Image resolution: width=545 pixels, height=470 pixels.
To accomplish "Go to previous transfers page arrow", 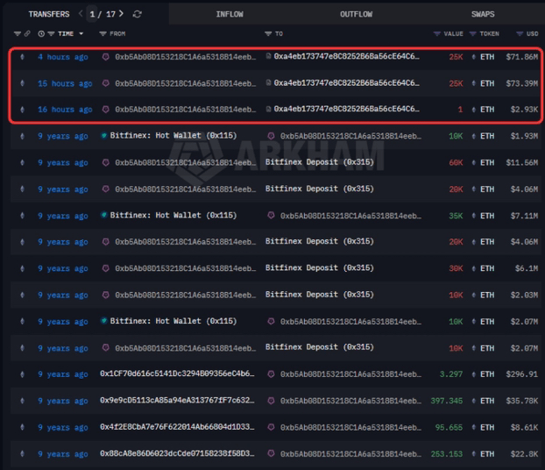I will pos(81,14).
